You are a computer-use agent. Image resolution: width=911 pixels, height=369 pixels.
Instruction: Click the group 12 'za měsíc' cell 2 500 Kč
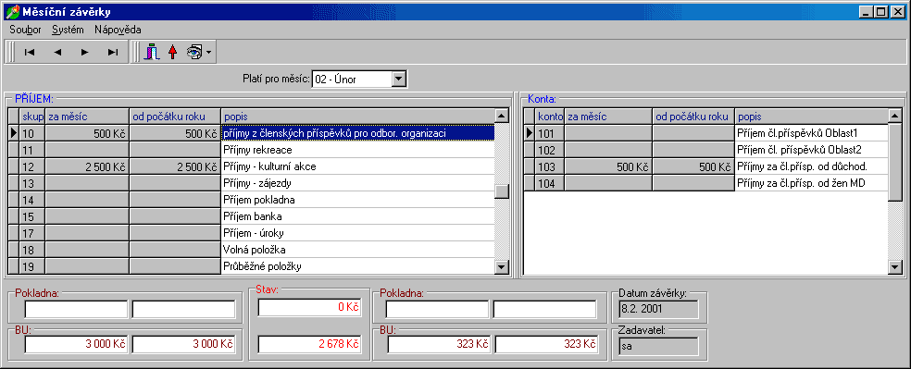87,166
